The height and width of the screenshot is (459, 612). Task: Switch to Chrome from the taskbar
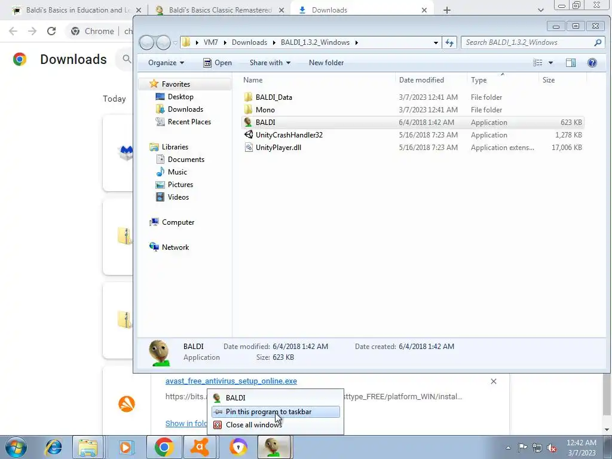point(164,447)
